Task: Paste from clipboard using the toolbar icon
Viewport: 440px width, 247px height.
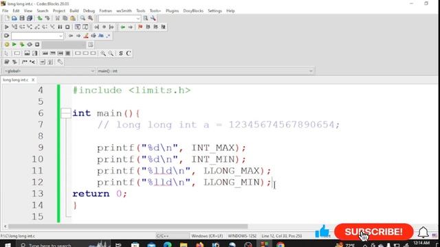Action: tap(73, 19)
